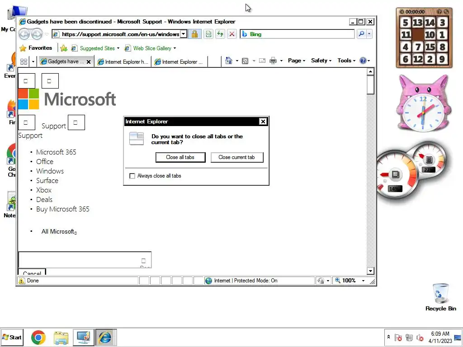
Task: Click Close current tab button
Action: (x=236, y=157)
